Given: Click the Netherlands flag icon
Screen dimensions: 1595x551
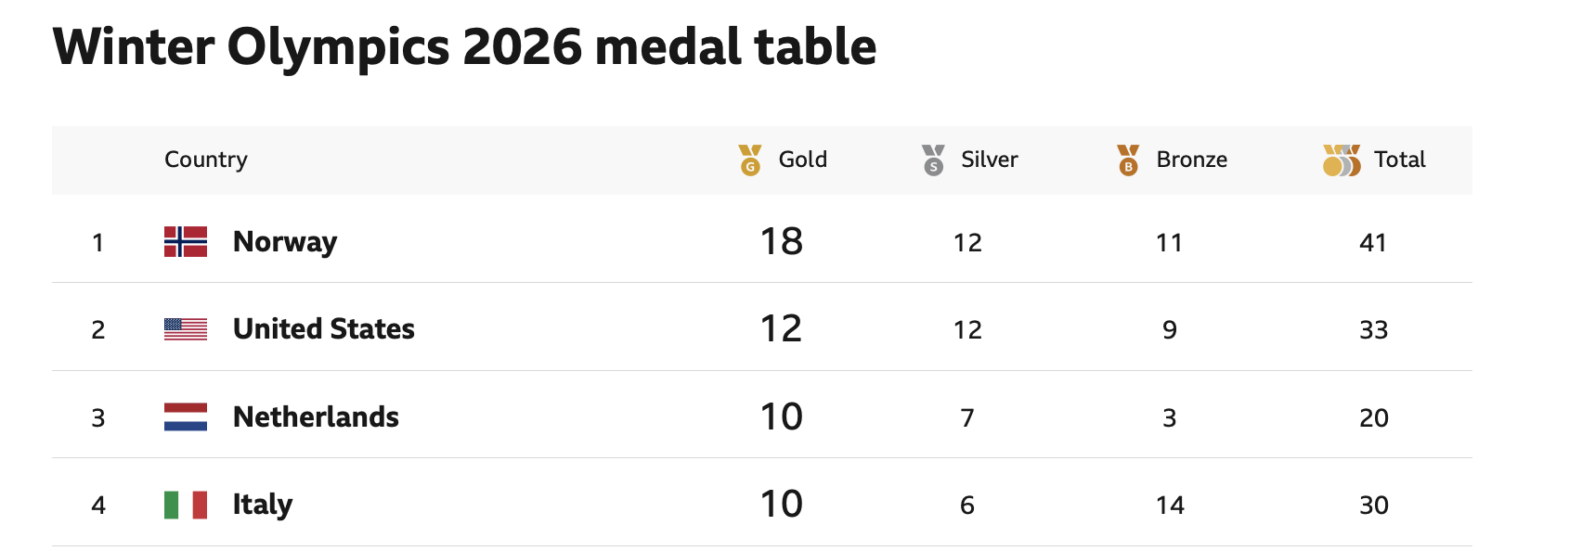Looking at the screenshot, I should tap(186, 416).
